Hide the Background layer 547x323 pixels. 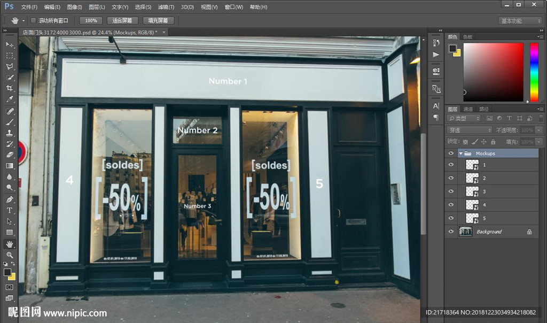451,232
